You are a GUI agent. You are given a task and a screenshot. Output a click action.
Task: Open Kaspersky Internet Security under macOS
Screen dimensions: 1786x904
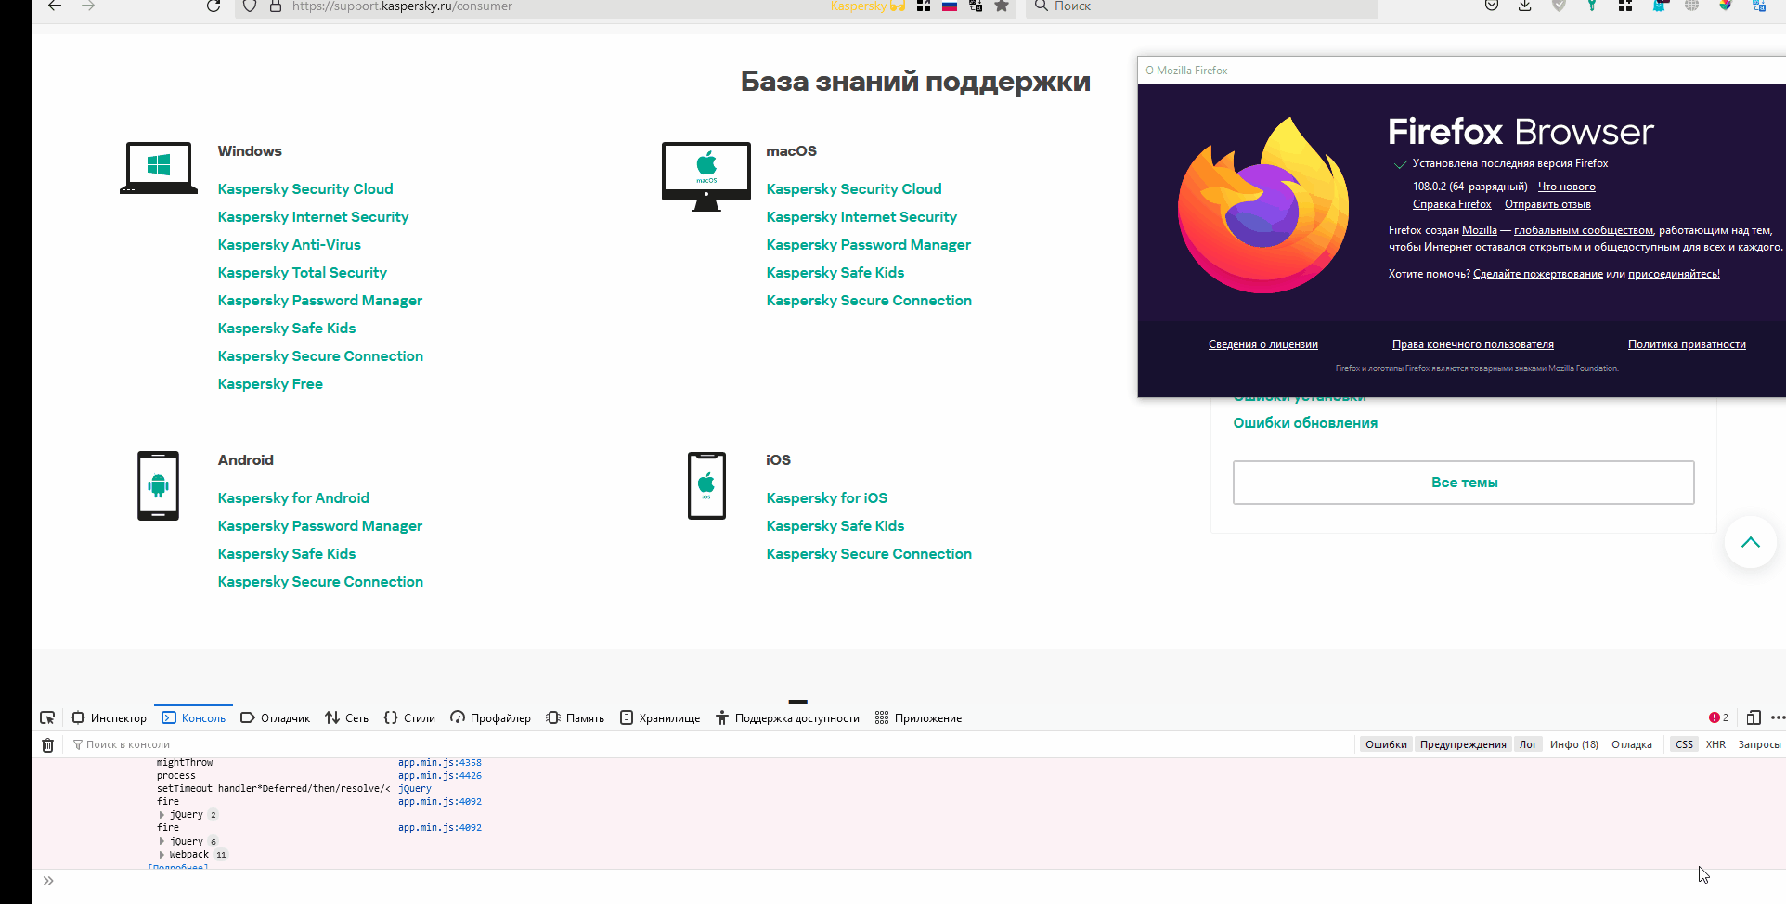tap(861, 217)
